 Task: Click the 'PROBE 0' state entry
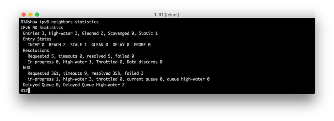coord(142,45)
